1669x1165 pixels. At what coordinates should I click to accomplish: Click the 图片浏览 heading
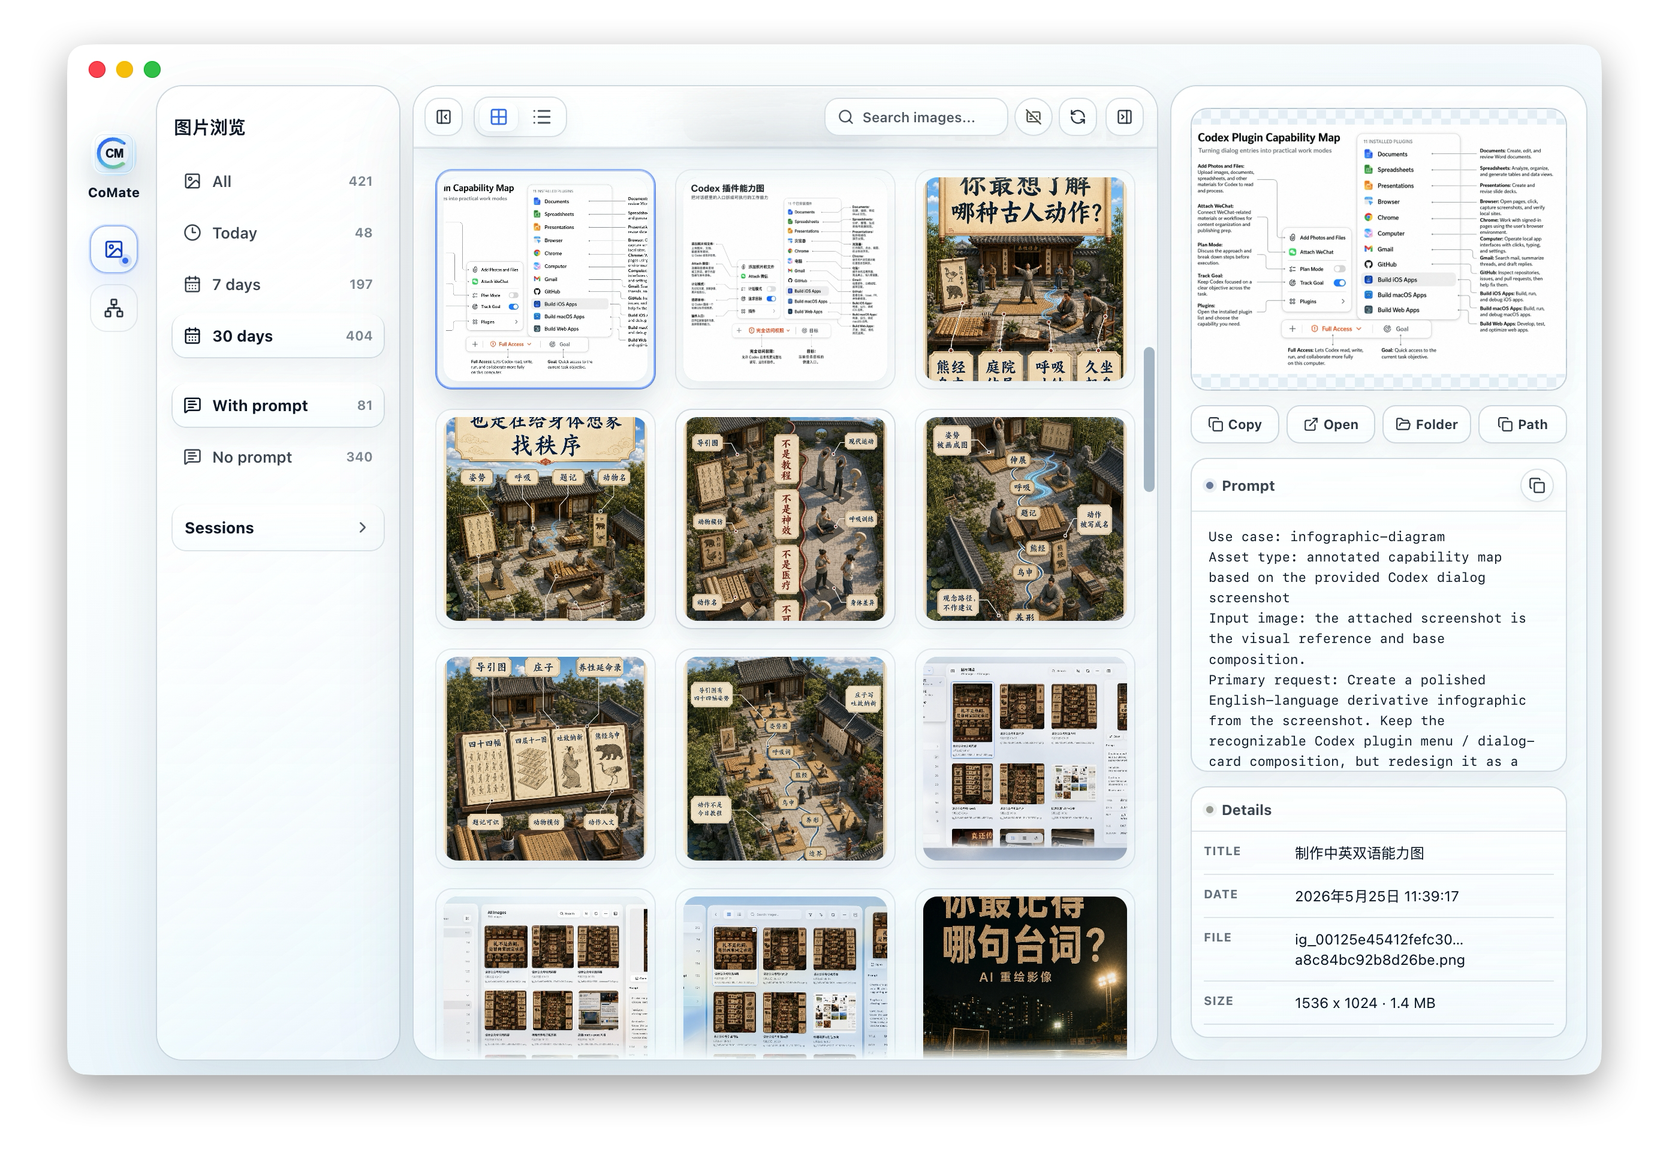[x=209, y=127]
